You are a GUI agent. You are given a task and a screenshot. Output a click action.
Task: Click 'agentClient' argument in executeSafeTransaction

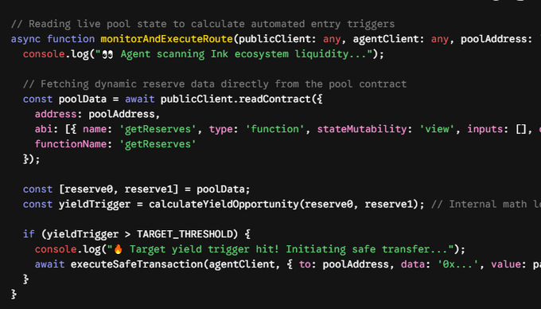(242, 264)
